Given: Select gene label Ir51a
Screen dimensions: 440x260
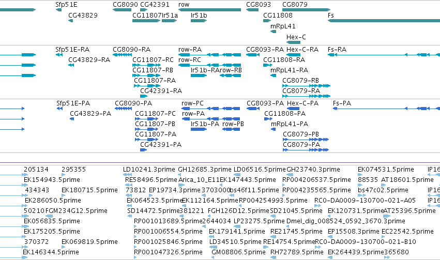Looking at the screenshot, I should 170,15.
